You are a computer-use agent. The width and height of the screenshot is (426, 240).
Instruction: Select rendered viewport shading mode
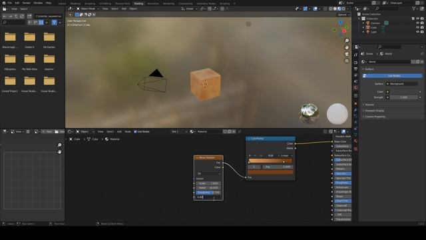343,9
